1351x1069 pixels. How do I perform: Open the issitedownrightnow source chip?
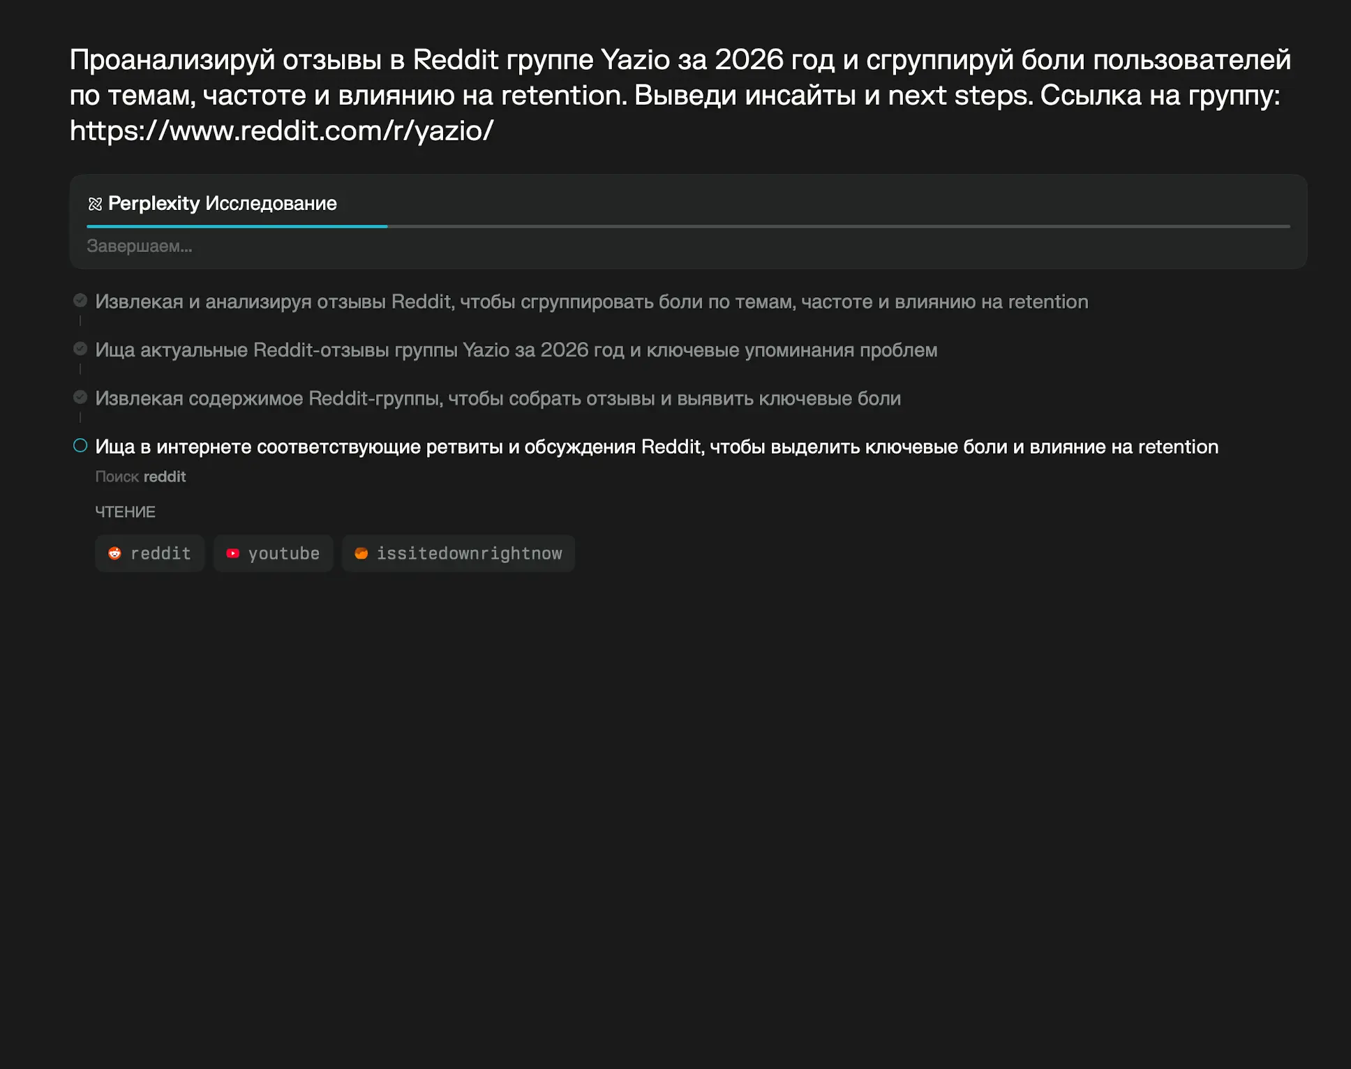[458, 553]
